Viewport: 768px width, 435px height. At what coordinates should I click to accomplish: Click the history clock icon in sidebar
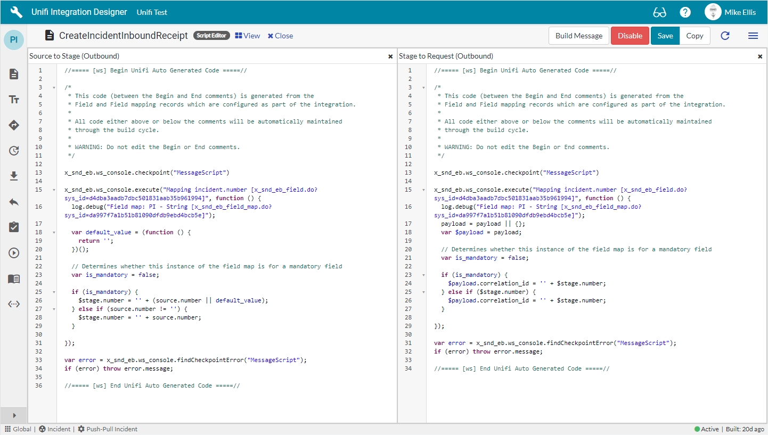coord(14,151)
